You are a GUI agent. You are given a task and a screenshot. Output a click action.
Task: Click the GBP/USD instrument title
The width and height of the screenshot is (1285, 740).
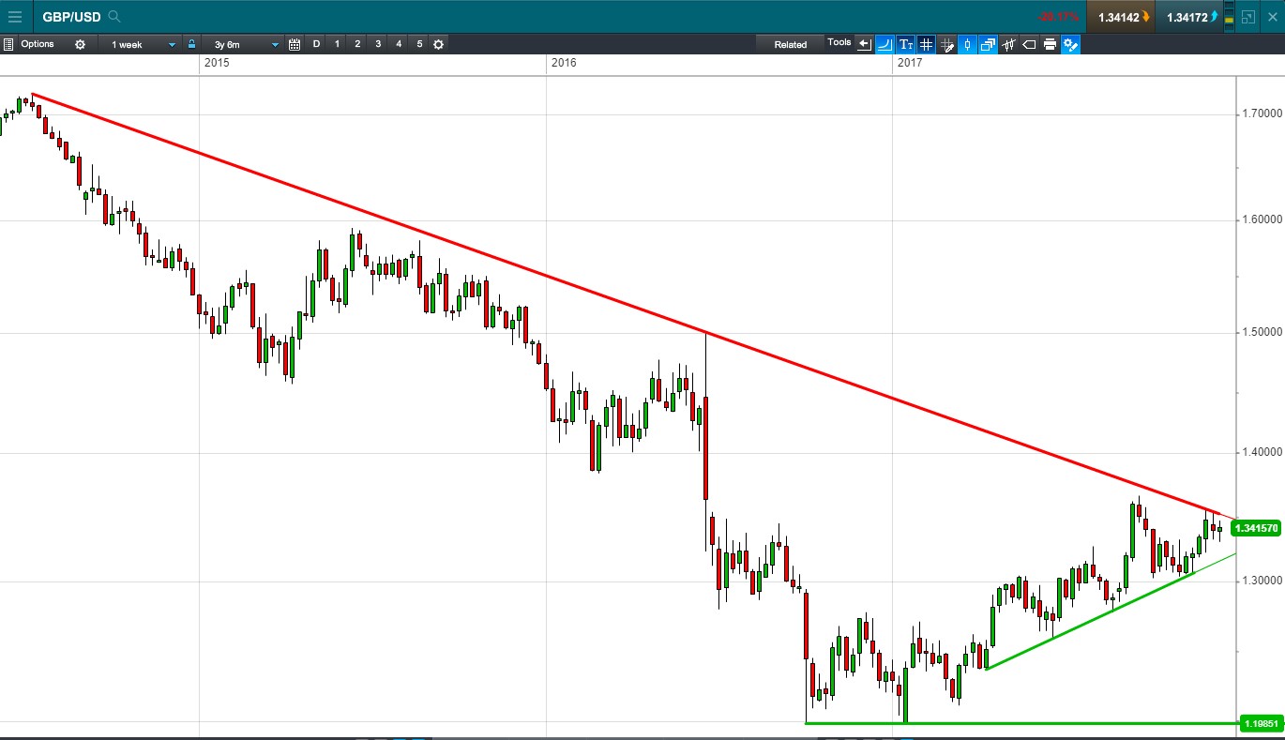point(71,17)
